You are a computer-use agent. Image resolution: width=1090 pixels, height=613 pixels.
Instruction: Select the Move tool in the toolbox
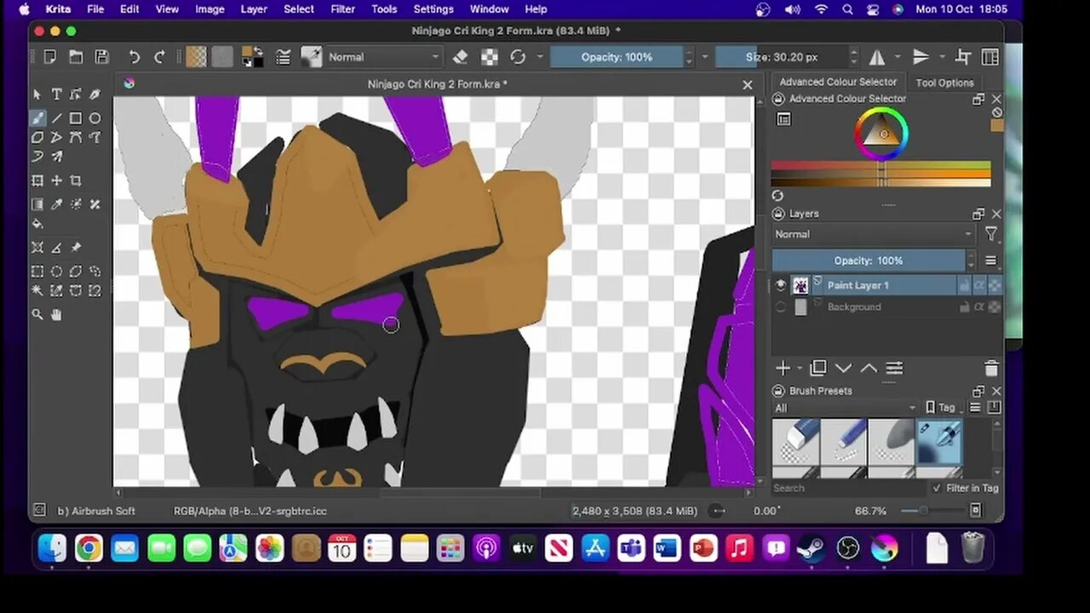[56, 180]
